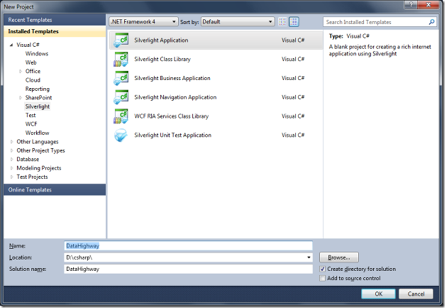
Task: Expand the SharePoint tree node
Action: click(x=20, y=98)
